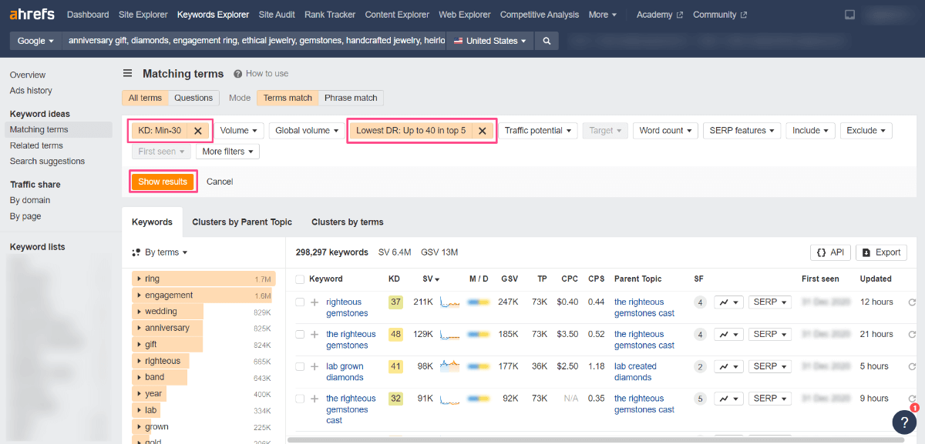Open the Word count filter dropdown
Viewport: 925px width, 444px height.
pos(665,131)
